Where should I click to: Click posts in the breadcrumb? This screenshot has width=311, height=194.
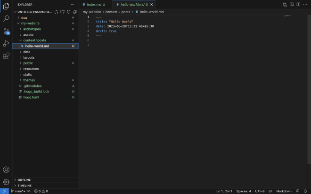click(126, 12)
